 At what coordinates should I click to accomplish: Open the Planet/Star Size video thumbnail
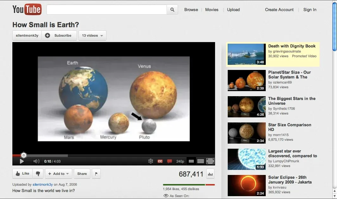tap(246, 80)
